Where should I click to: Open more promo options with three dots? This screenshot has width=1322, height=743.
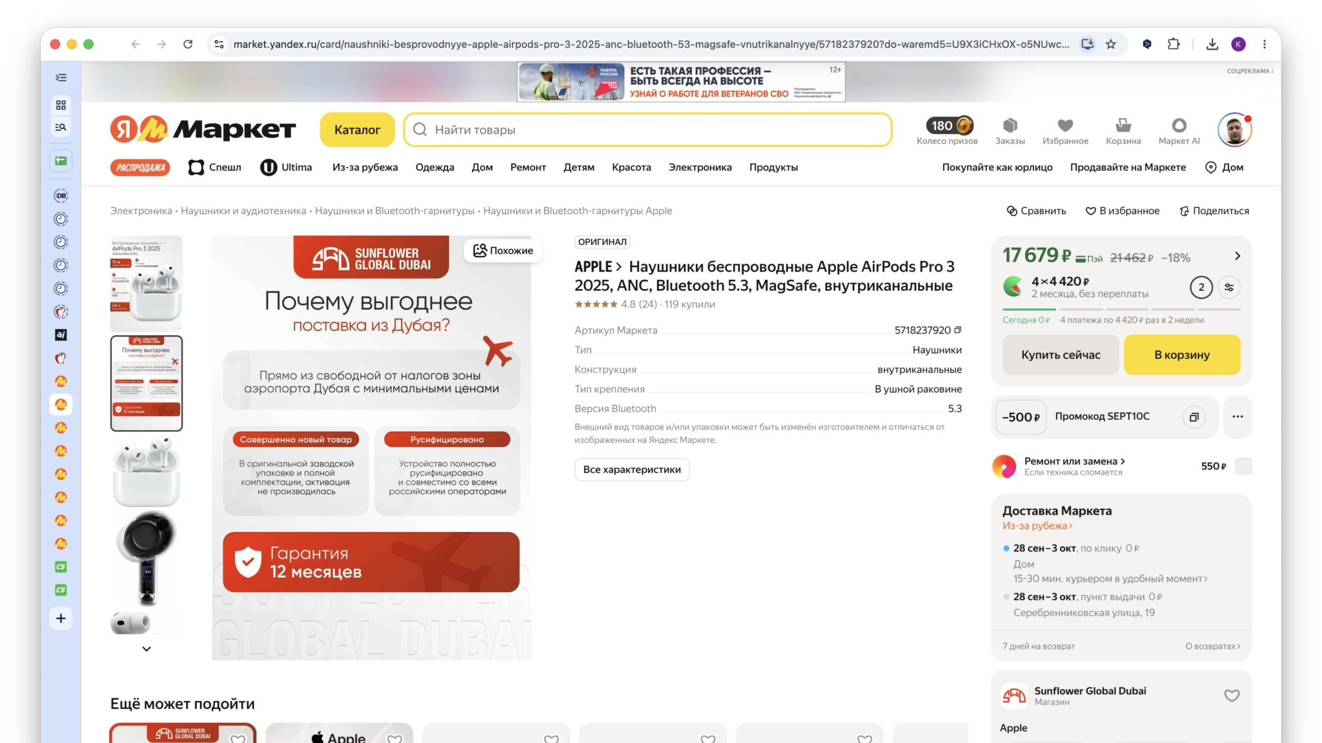pyautogui.click(x=1237, y=417)
